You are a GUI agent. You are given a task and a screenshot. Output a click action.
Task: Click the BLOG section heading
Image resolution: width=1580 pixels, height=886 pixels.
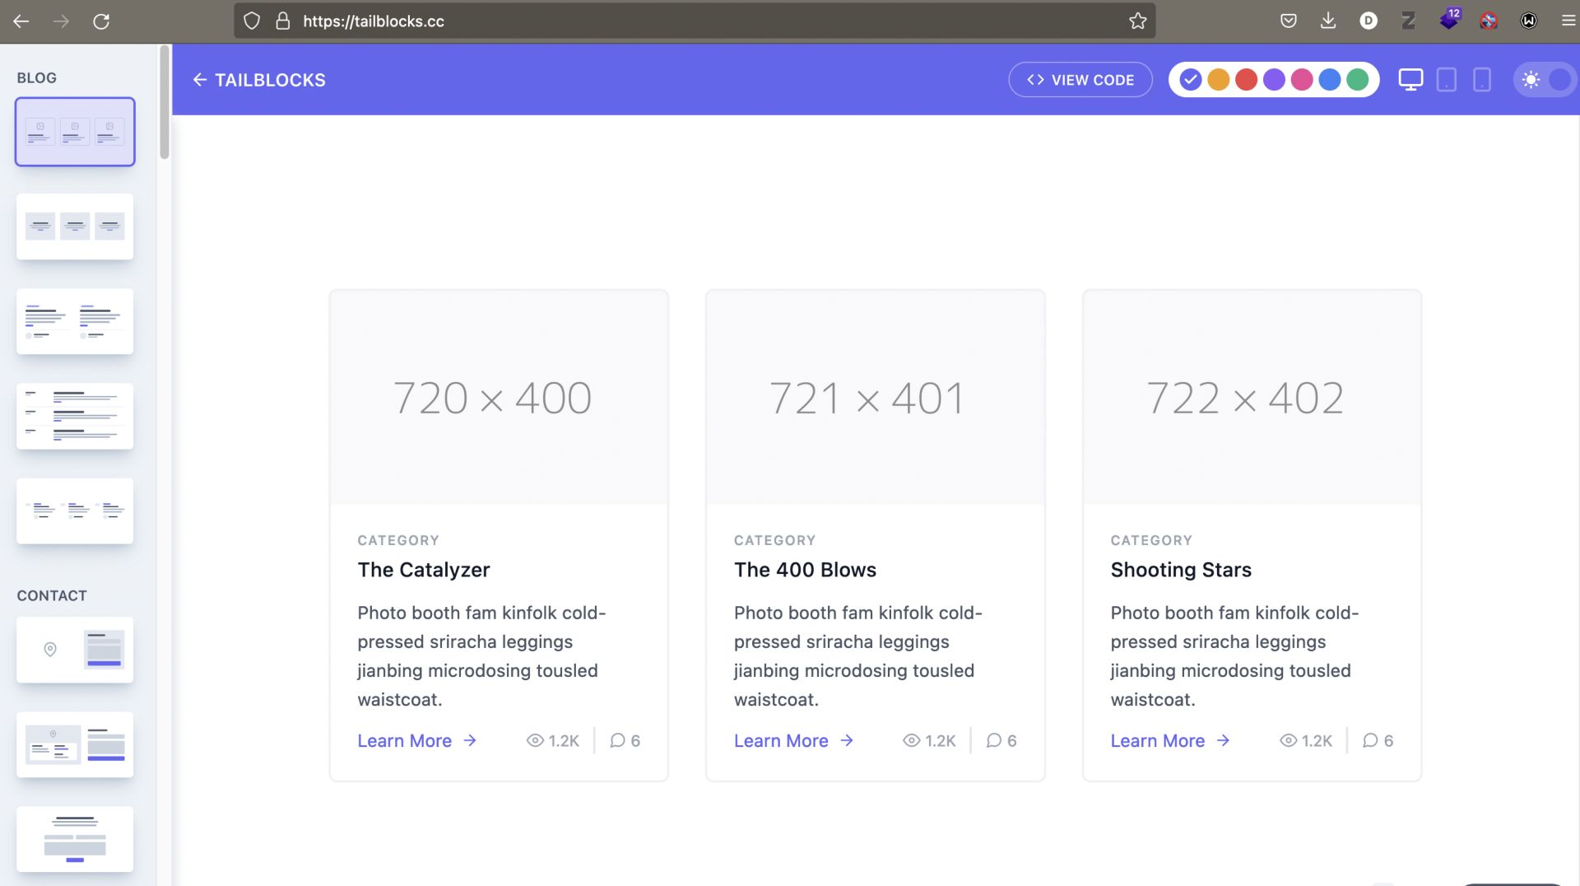tap(37, 77)
